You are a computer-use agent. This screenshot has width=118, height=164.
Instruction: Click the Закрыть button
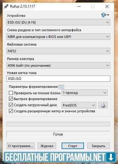pos(98,146)
